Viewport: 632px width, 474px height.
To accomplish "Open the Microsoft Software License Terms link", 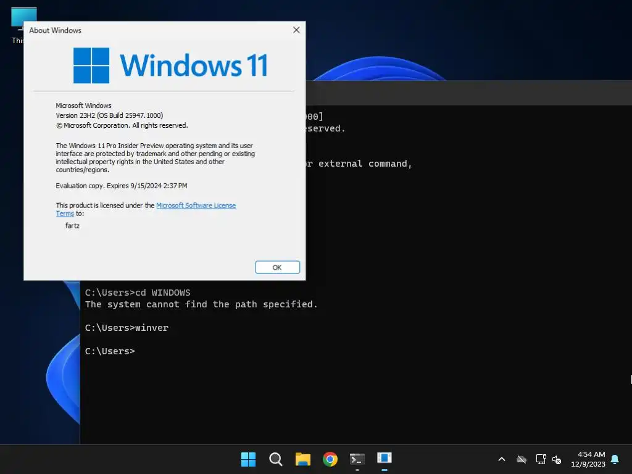I will [196, 206].
